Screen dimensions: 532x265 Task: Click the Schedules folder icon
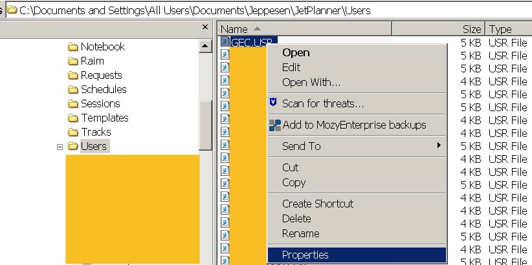(73, 89)
